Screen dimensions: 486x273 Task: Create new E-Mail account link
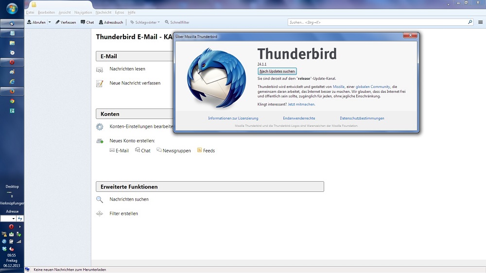[119, 150]
